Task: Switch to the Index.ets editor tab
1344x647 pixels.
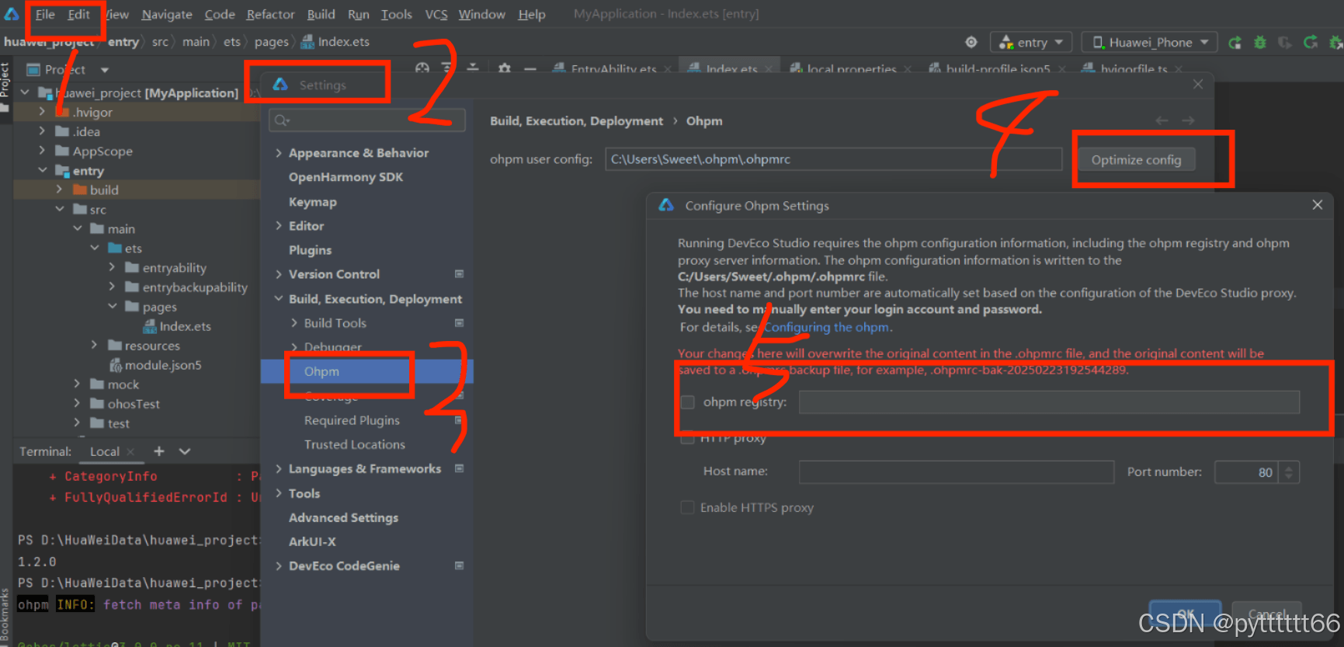Action: [x=731, y=69]
